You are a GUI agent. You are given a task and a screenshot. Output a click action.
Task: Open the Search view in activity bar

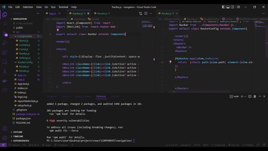click(x=5, y=23)
